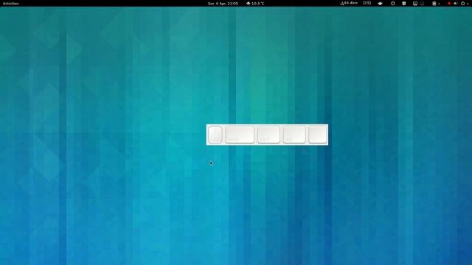Tap the Shift key on the floating keyboard
The height and width of the screenshot is (265, 472).
coord(240,135)
